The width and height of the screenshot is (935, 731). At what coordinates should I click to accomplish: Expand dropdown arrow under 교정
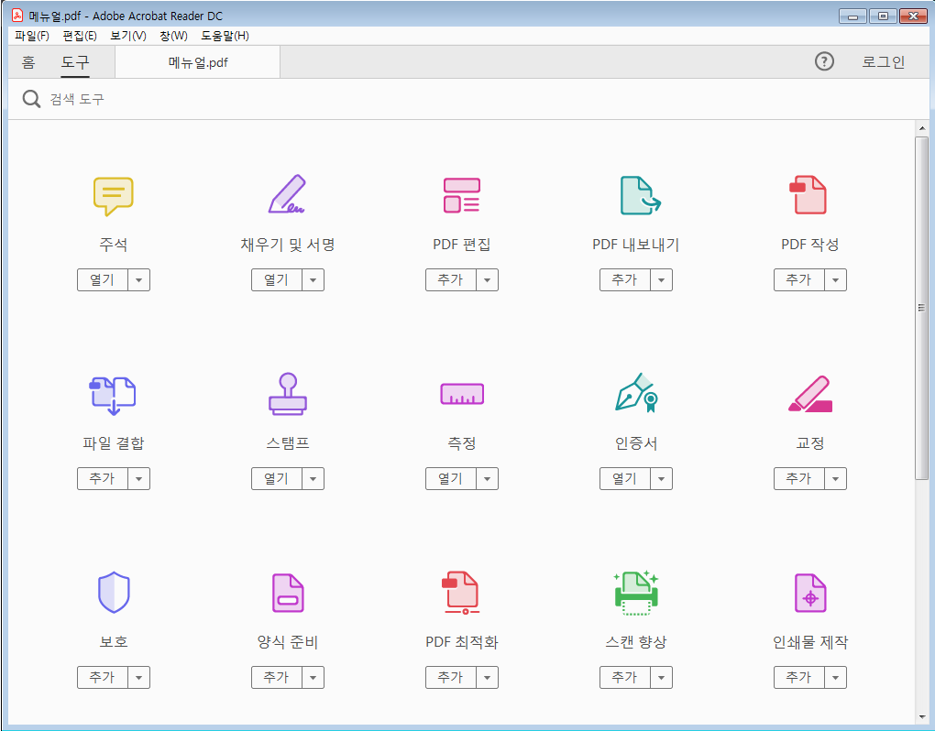click(835, 479)
